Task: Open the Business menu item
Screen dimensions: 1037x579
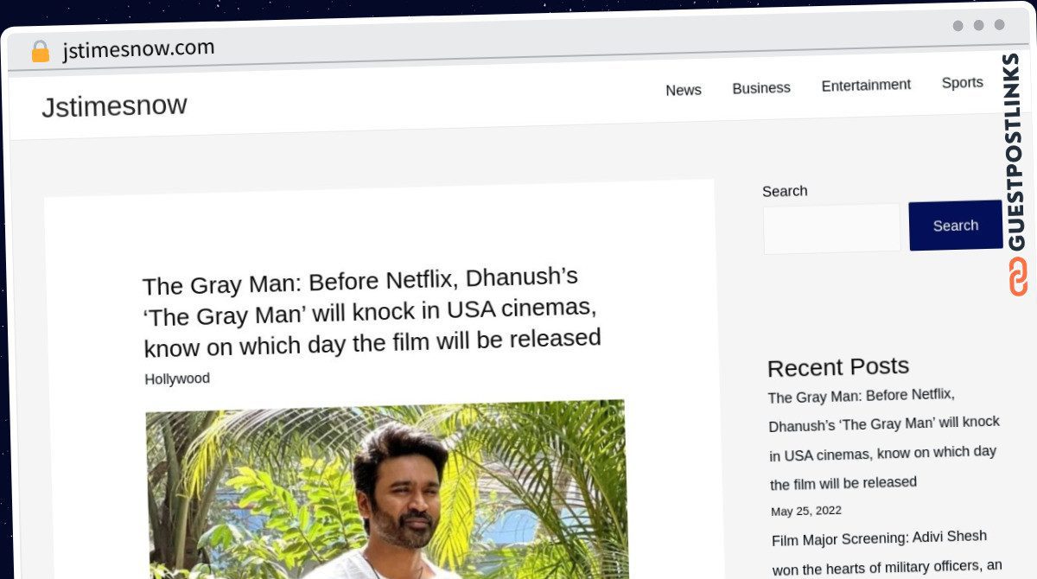Action: (761, 88)
